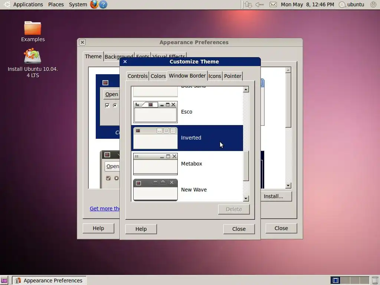Click the theme list scroll up arrow in Appearance Preferences
This screenshot has width=380, height=285.
[x=288, y=70]
